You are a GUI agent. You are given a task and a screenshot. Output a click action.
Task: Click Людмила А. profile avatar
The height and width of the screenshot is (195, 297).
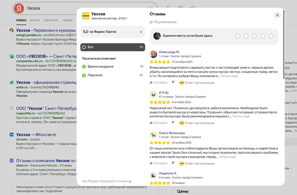[154, 175]
